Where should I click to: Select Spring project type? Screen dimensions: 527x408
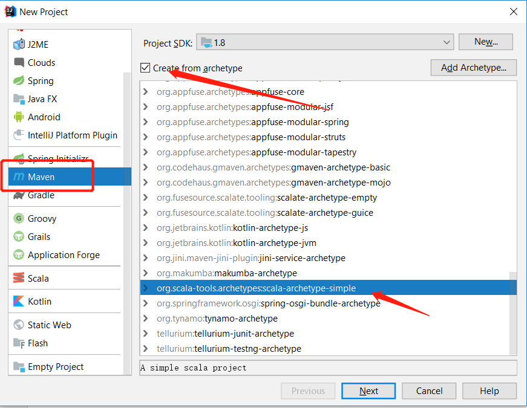click(66, 80)
